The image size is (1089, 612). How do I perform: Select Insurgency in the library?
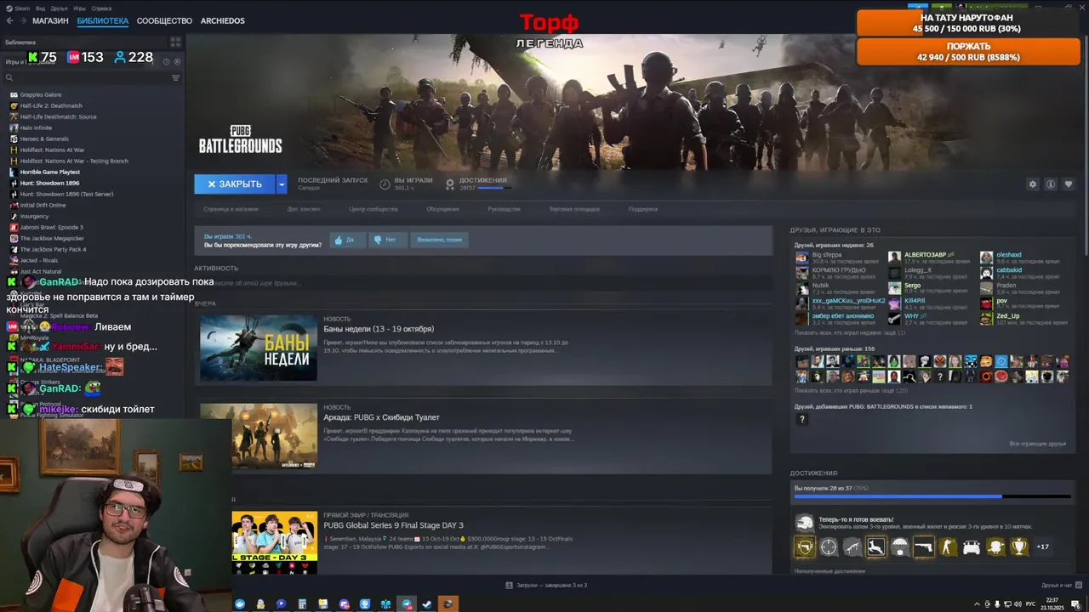pos(34,216)
